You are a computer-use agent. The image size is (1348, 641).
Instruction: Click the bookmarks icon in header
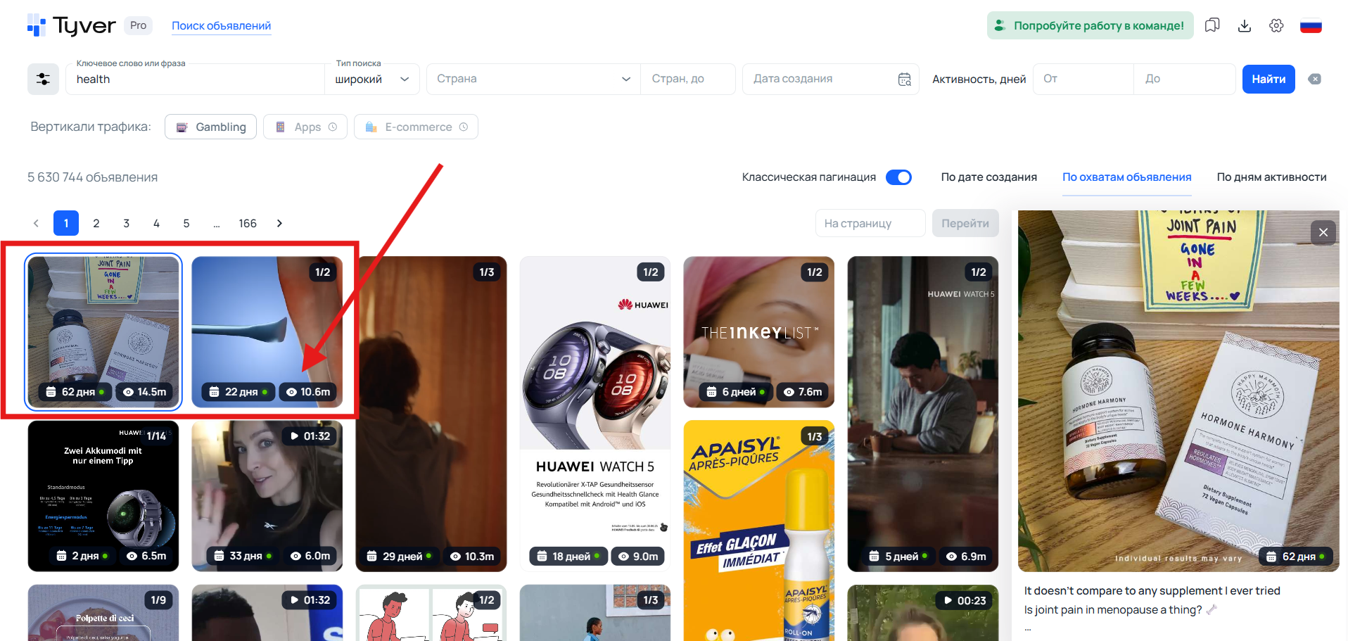[1212, 25]
